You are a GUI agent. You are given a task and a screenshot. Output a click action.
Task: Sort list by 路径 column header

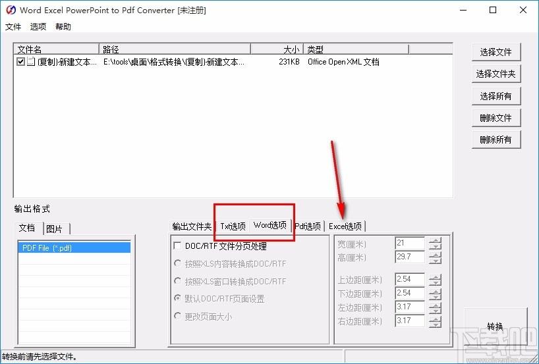175,49
